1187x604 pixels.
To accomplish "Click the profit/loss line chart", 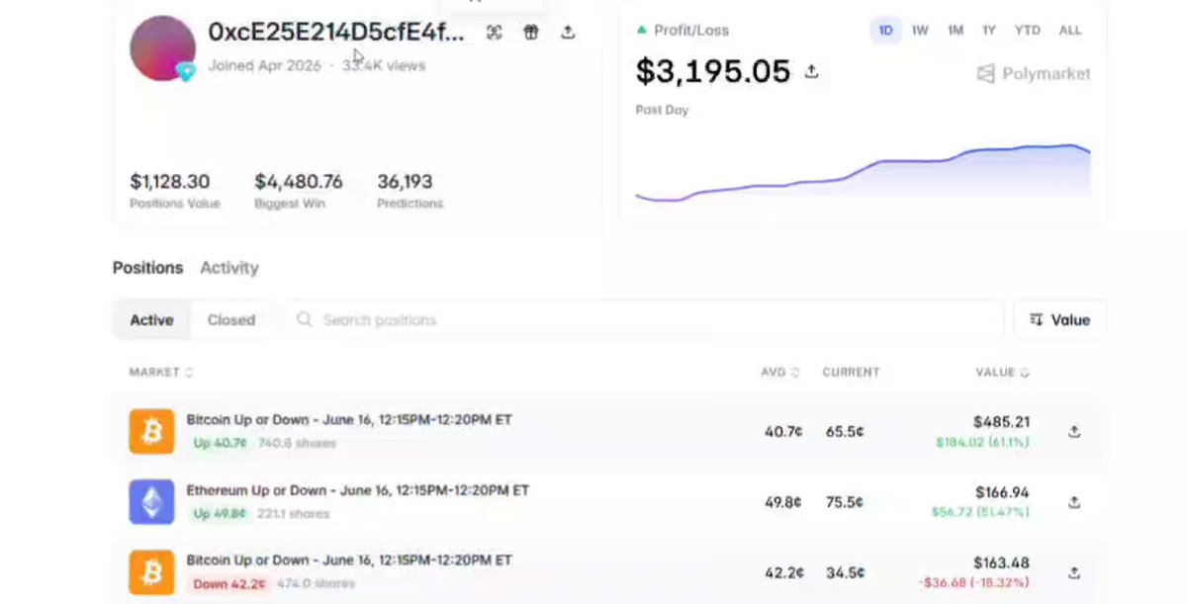I will (x=863, y=174).
